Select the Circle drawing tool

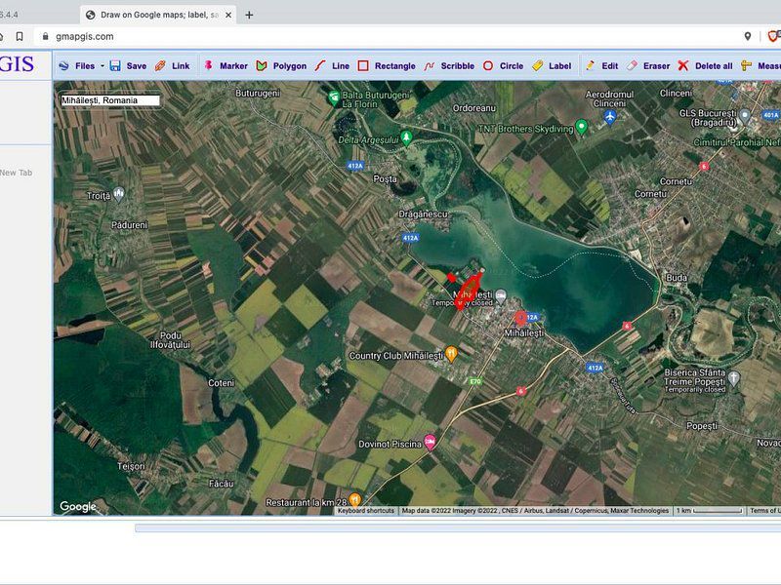[x=503, y=66]
